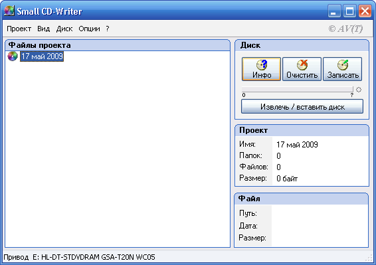Select the 17 май 2009 project tree item
This screenshot has height=265, width=376.
tap(42, 56)
